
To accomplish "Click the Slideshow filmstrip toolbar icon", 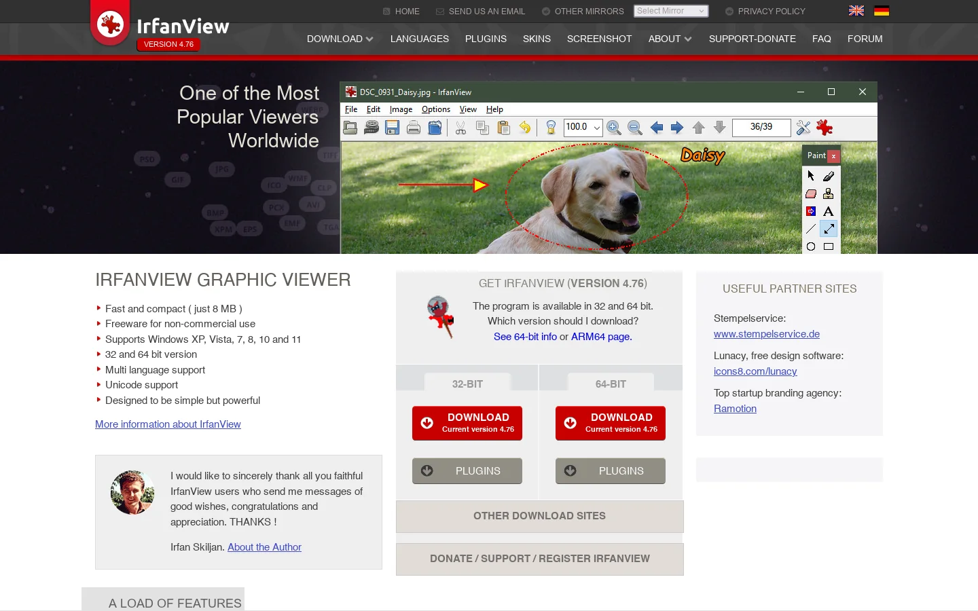I will [x=372, y=128].
